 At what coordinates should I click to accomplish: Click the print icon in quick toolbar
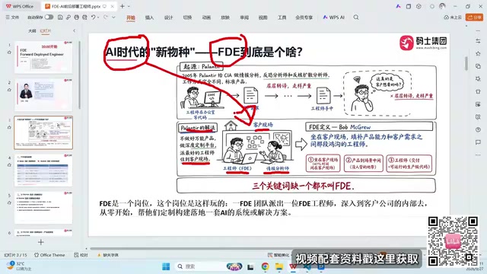pos(76,18)
